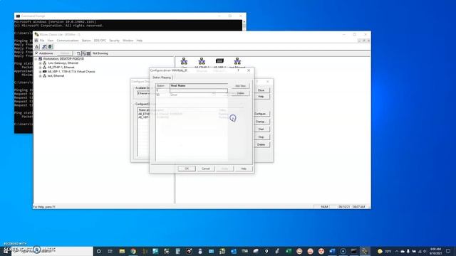The image size is (456, 256).
Task: Open the notification center icon
Action: (448, 251)
